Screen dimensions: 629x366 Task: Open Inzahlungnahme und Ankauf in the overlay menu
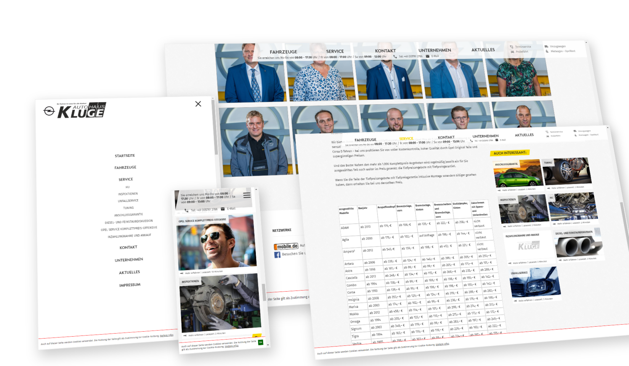[129, 235]
